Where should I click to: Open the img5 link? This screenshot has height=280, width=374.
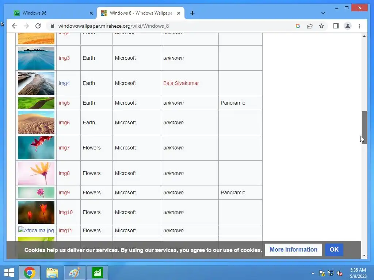click(x=64, y=103)
